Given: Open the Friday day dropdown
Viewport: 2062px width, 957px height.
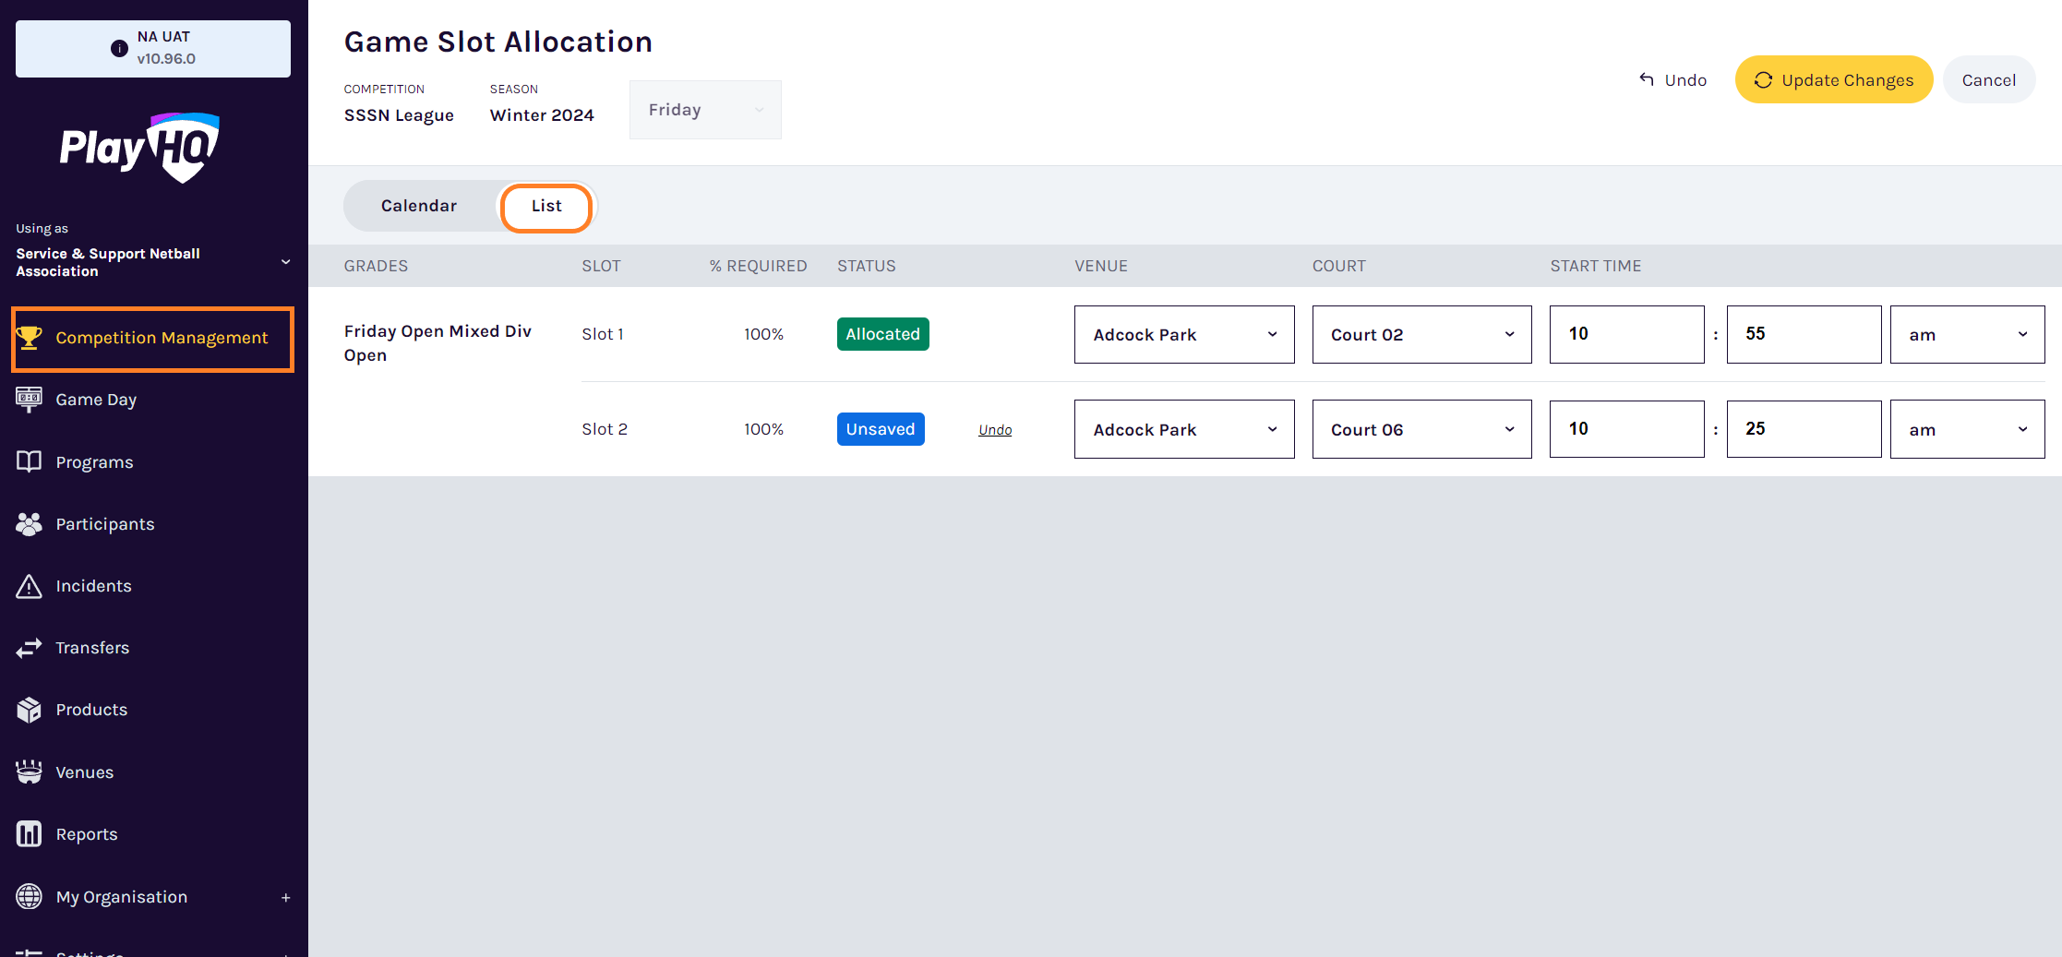Looking at the screenshot, I should pos(705,110).
